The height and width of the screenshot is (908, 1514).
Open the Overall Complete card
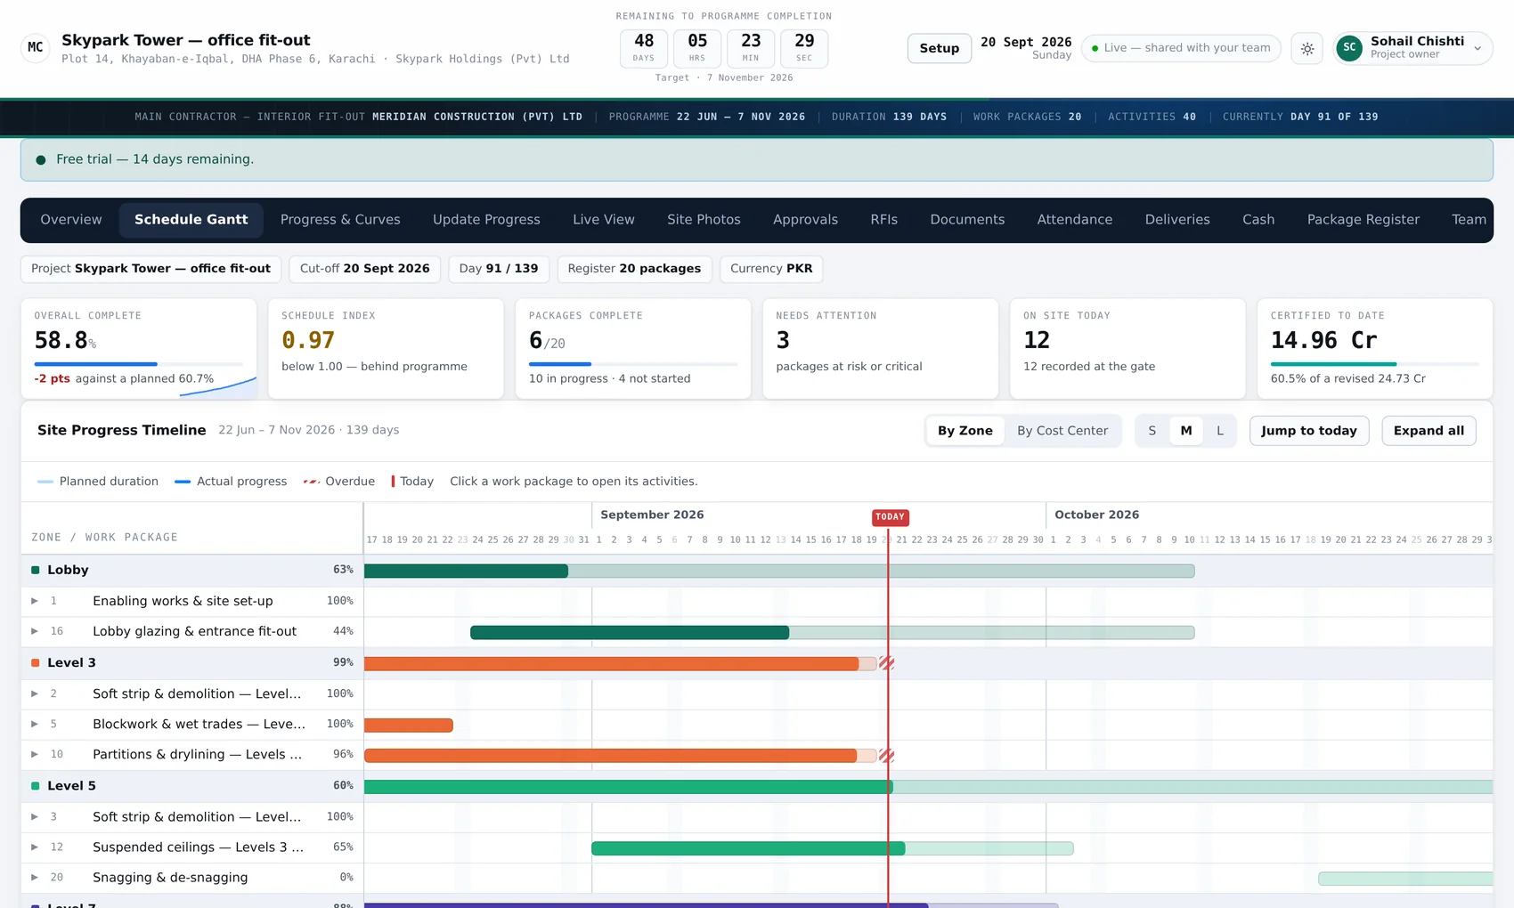(x=139, y=348)
